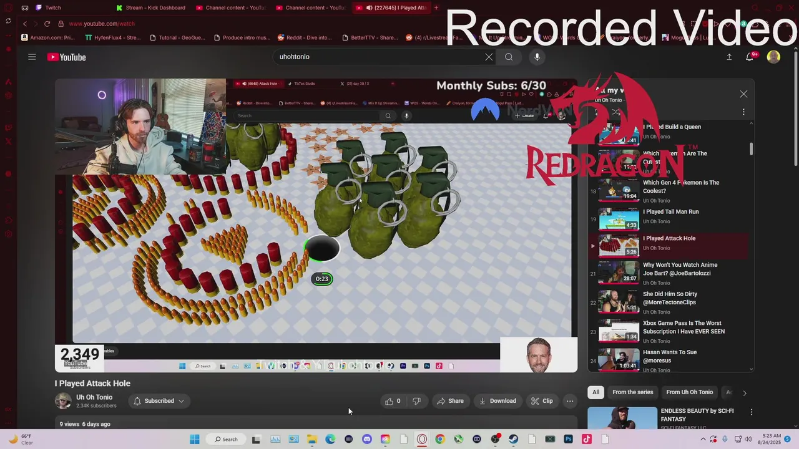Run search with the magnifier button
This screenshot has width=799, height=449.
[x=509, y=57]
